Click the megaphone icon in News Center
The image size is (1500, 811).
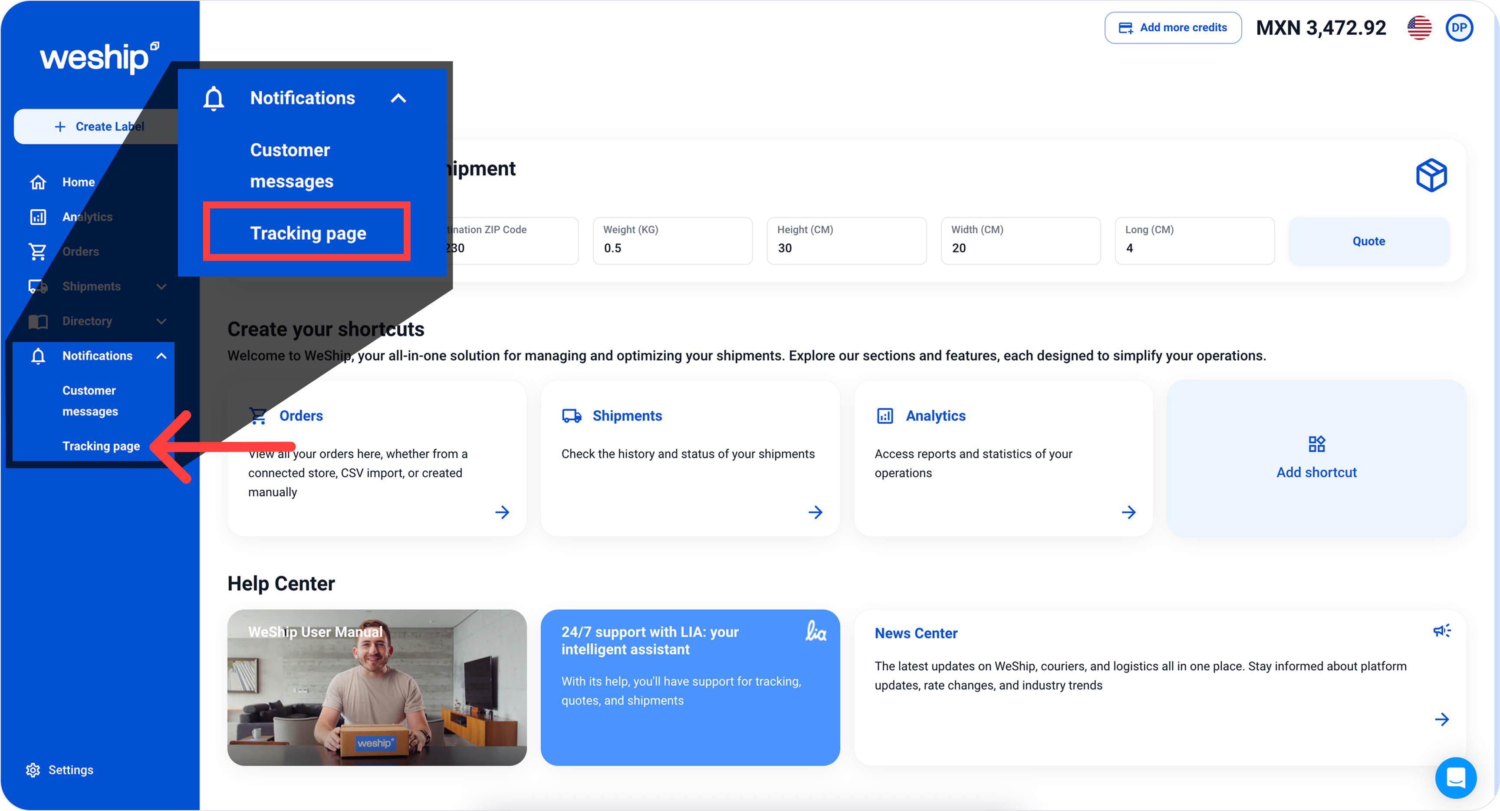click(x=1442, y=630)
